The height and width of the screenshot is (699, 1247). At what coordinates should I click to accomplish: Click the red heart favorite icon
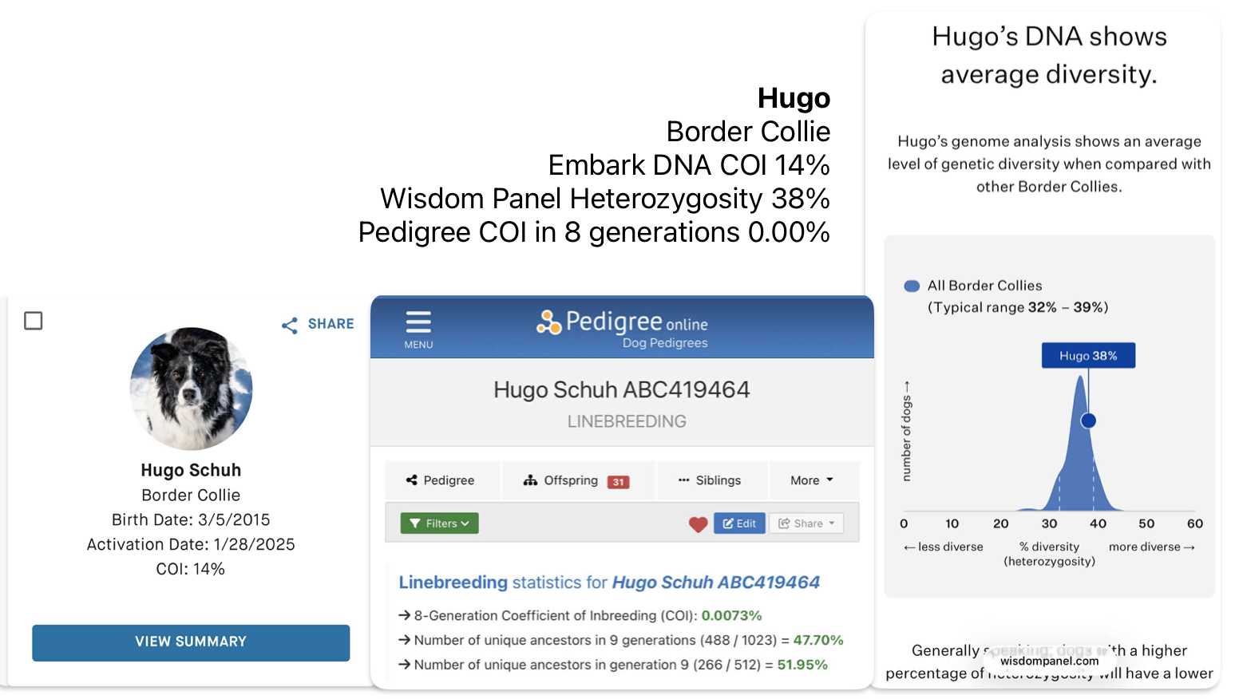click(x=698, y=524)
